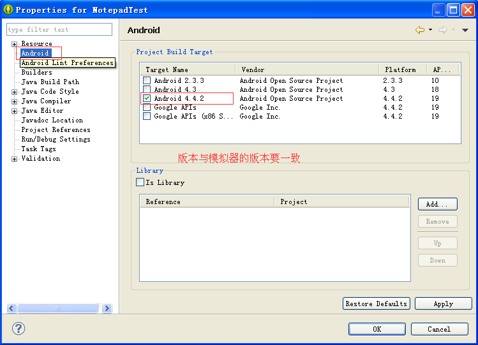Click the horizontal scrollbar thumb in tree
Screen dimensions: 478x345
(57, 308)
